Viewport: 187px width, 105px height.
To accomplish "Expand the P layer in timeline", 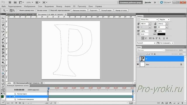I will pos(8,97).
